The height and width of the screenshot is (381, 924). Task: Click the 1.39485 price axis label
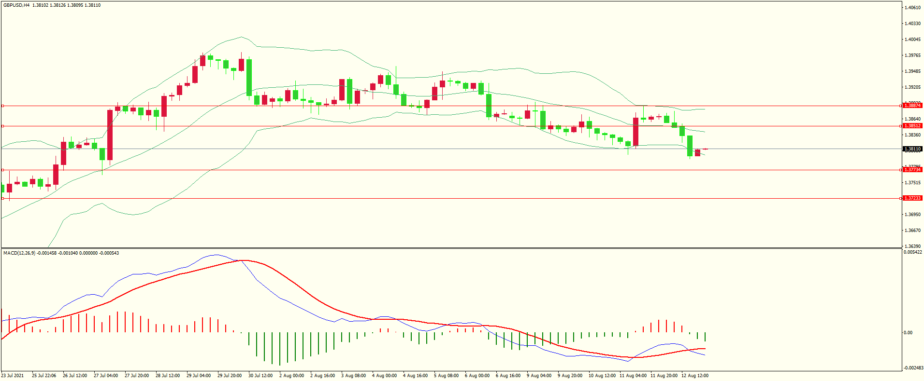pyautogui.click(x=912, y=71)
